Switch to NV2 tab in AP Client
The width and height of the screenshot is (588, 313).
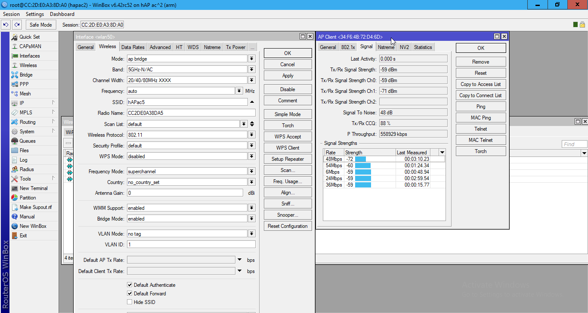click(x=404, y=47)
